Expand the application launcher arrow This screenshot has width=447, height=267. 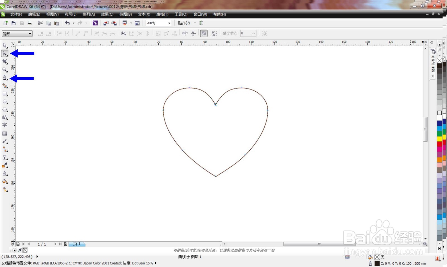coord(131,23)
